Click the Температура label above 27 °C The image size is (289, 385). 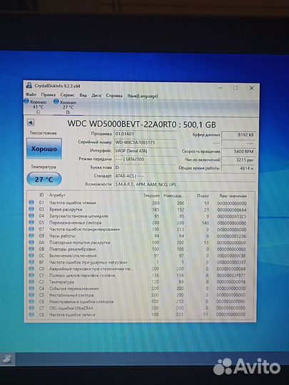pyautogui.click(x=44, y=167)
